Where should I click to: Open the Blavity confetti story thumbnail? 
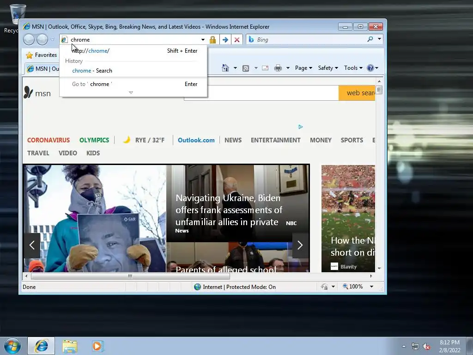pos(348,218)
